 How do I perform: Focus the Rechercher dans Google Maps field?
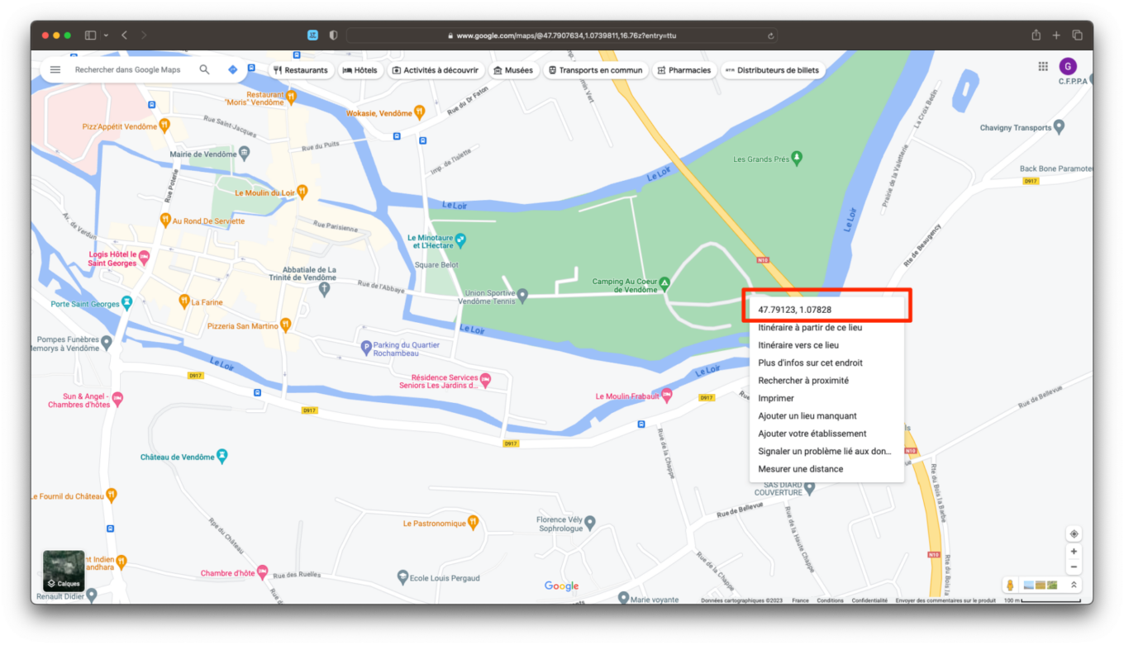coord(127,70)
